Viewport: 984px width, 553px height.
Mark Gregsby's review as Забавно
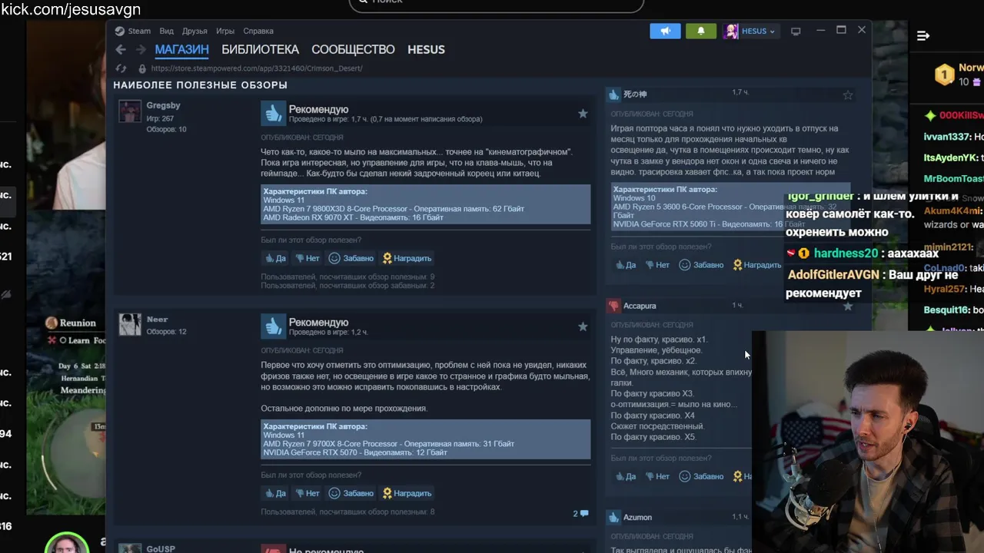pyautogui.click(x=351, y=258)
